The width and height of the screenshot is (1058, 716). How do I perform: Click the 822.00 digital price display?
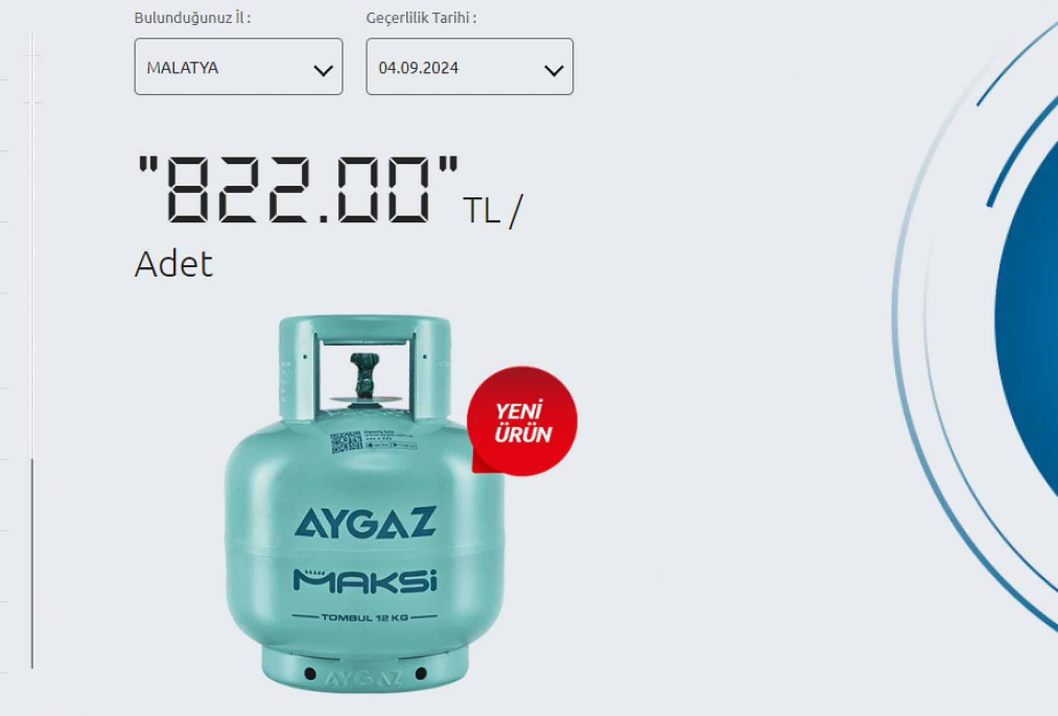[298, 190]
